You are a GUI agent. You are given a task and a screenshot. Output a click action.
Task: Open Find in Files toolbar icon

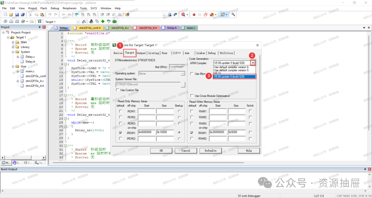click(x=127, y=14)
